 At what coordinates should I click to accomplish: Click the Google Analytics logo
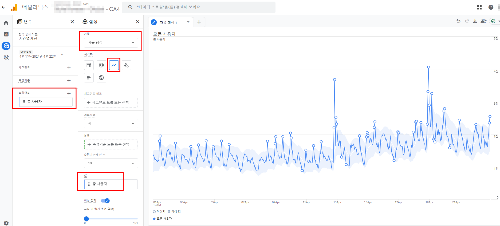tap(14, 7)
